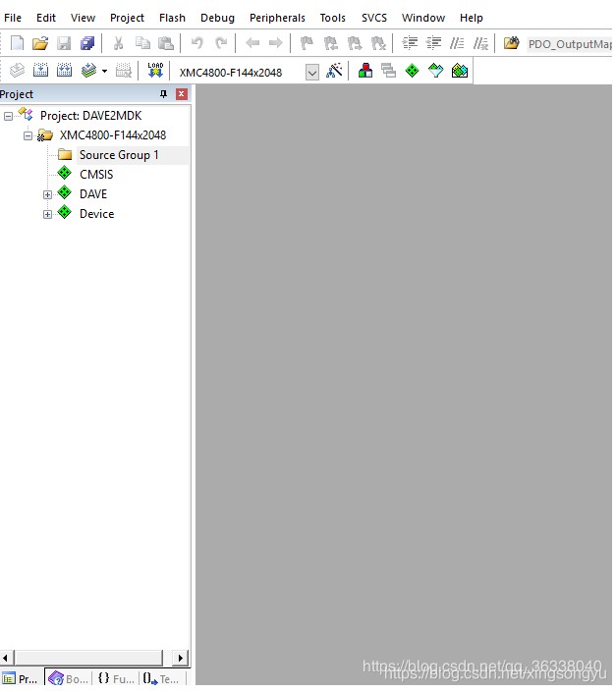
Task: Open the File menu
Action: (13, 18)
